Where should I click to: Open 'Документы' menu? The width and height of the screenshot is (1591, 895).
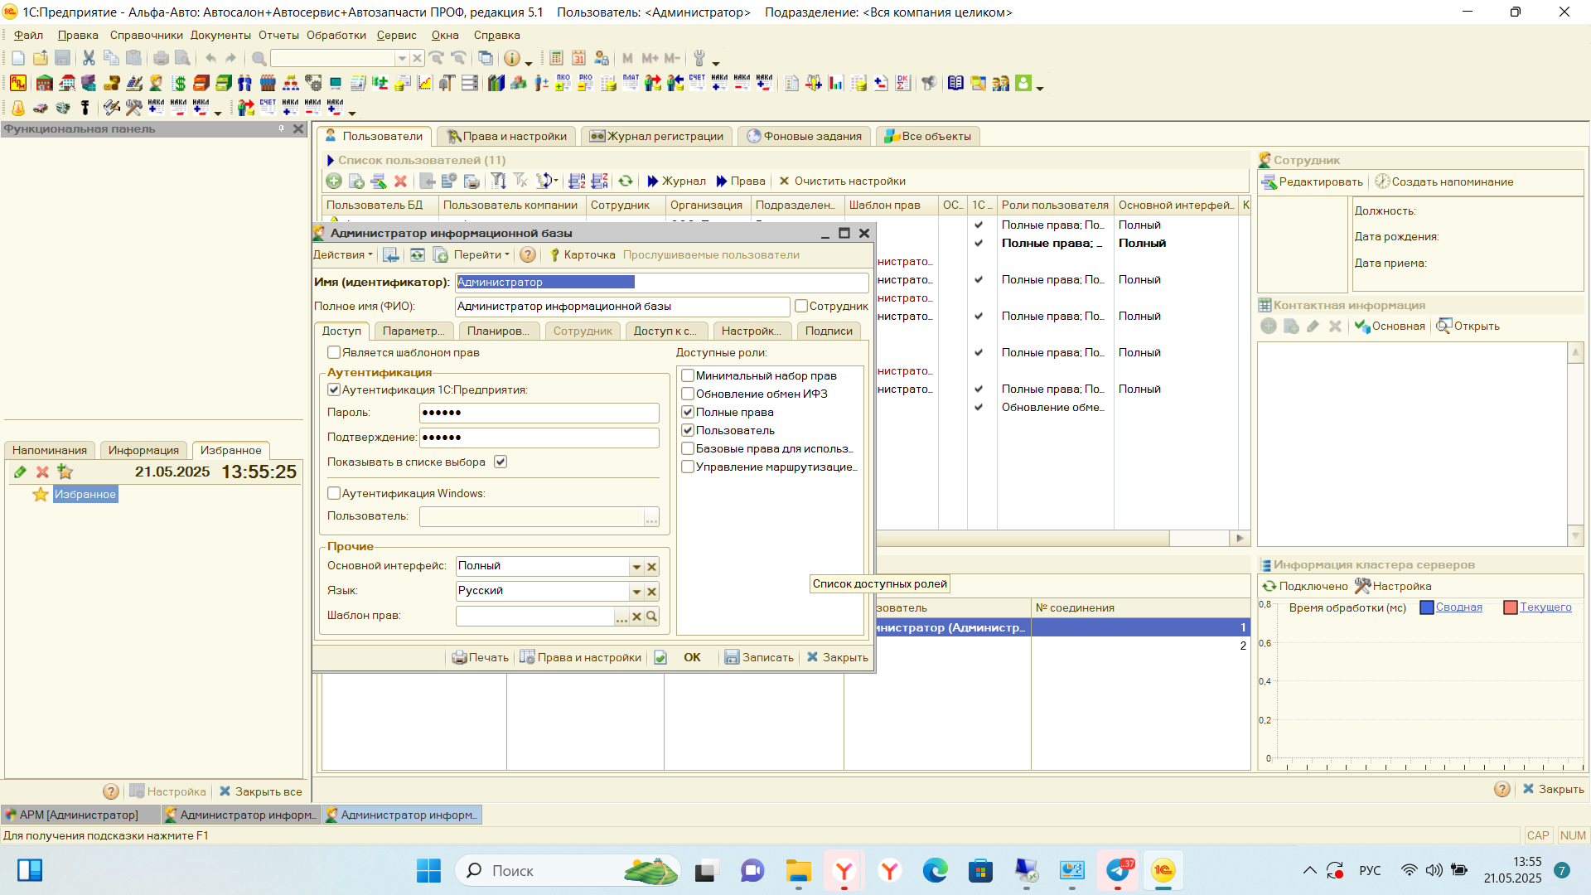tap(220, 35)
